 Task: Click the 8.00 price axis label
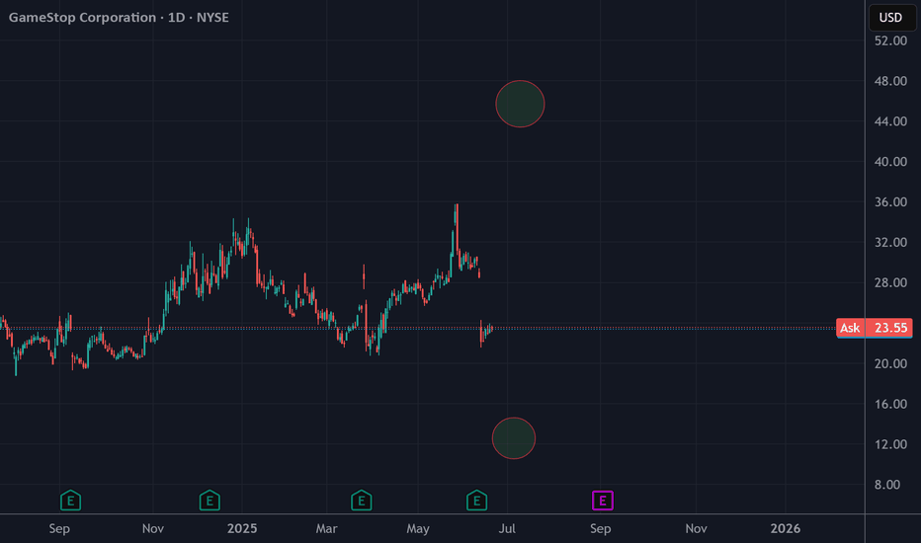(887, 485)
